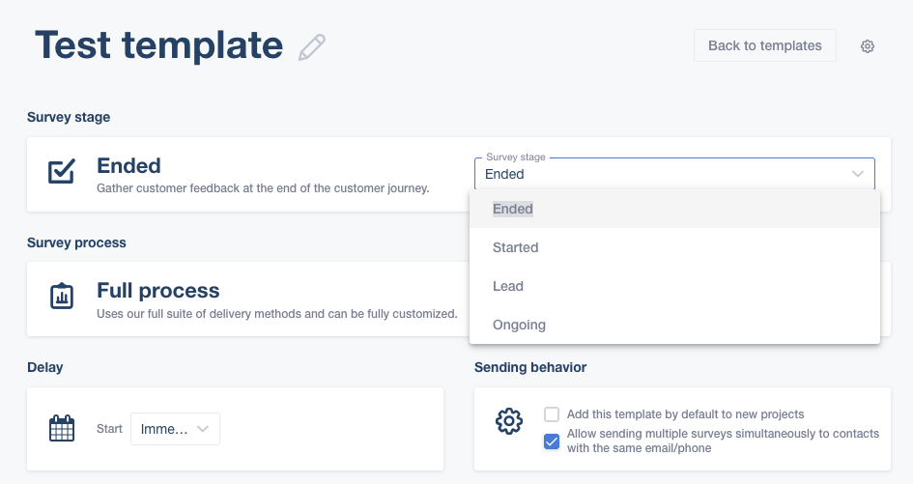The height and width of the screenshot is (484, 913).
Task: Click the pencil icon to rename template
Action: tap(311, 47)
